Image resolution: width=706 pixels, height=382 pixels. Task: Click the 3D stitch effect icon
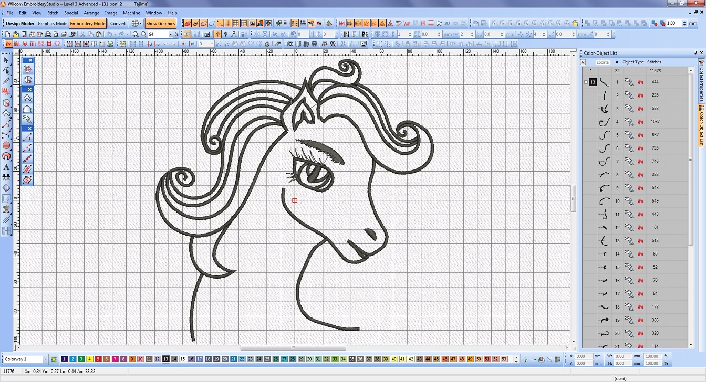coord(447,23)
